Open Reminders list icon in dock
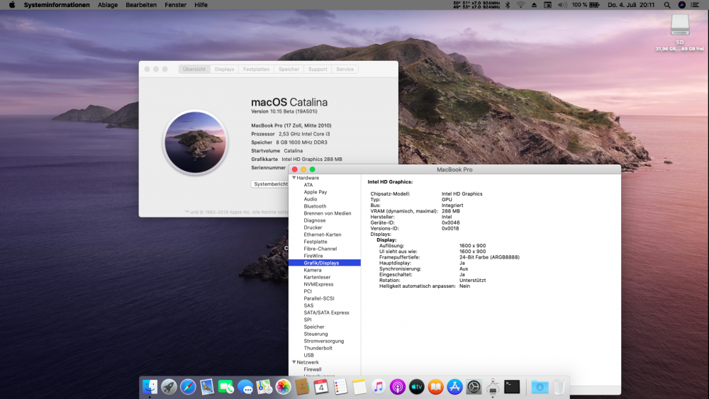 340,387
